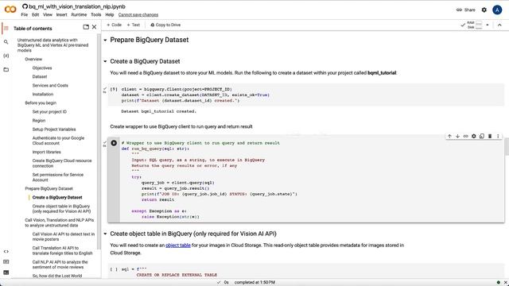Add a Text cell
Viewport: 509px width, 286px height.
coord(134,25)
